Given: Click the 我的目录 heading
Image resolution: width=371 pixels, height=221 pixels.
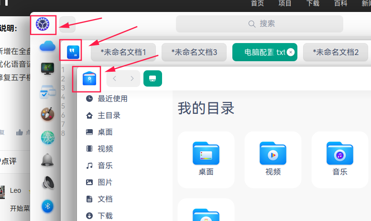Looking at the screenshot, I should click(206, 108).
